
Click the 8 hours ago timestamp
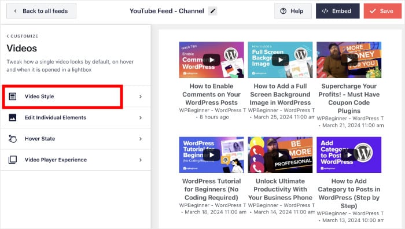[x=214, y=117]
